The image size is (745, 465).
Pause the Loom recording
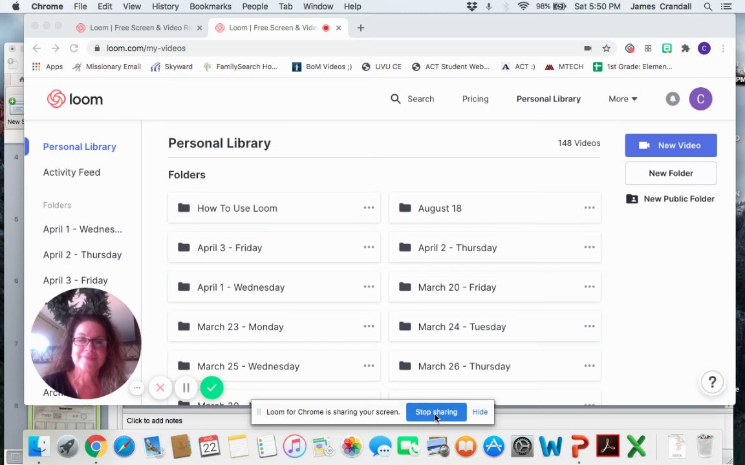pyautogui.click(x=186, y=387)
